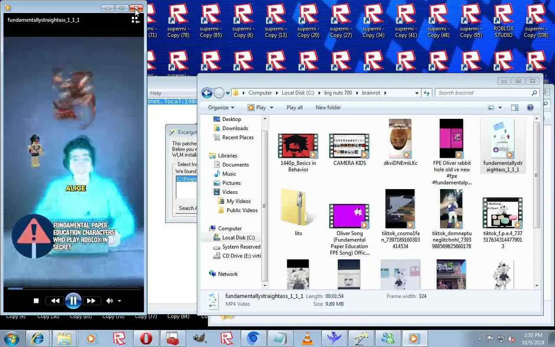
Task: Open Opera browser from taskbar
Action: tap(146, 338)
